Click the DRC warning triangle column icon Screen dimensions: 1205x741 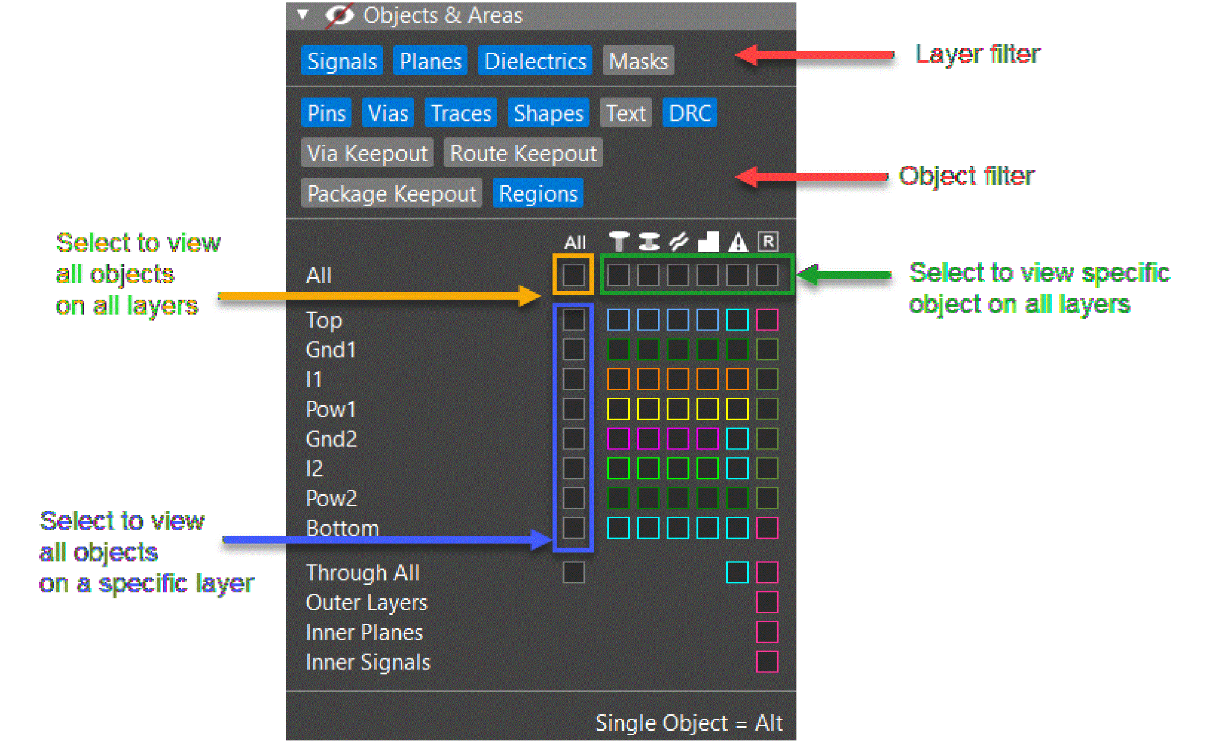point(738,241)
